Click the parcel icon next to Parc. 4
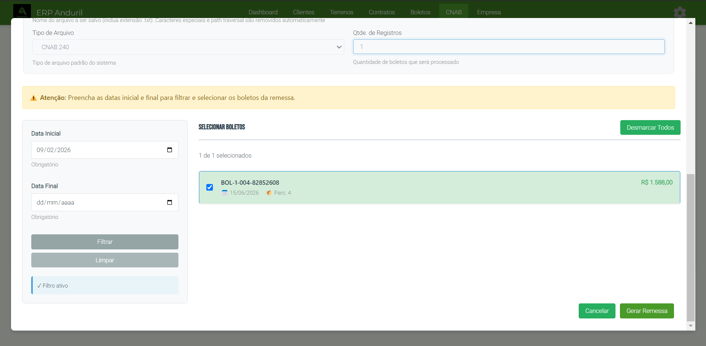Viewport: 706px width, 346px height. click(x=269, y=192)
